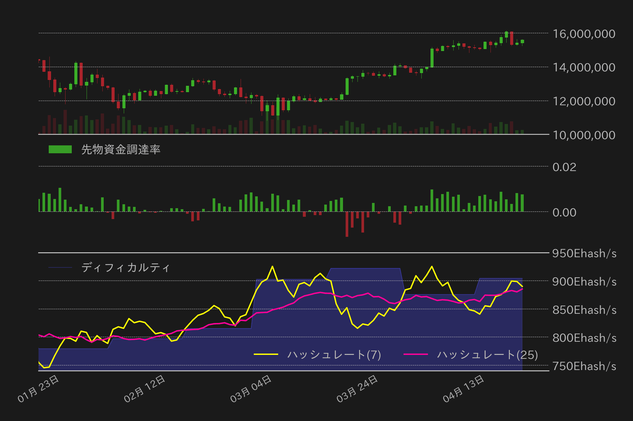Click the 02月 12日 date label

pos(145,389)
